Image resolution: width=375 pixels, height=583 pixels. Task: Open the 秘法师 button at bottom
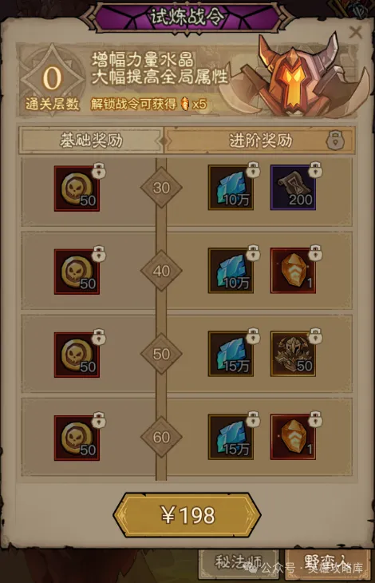tap(239, 563)
